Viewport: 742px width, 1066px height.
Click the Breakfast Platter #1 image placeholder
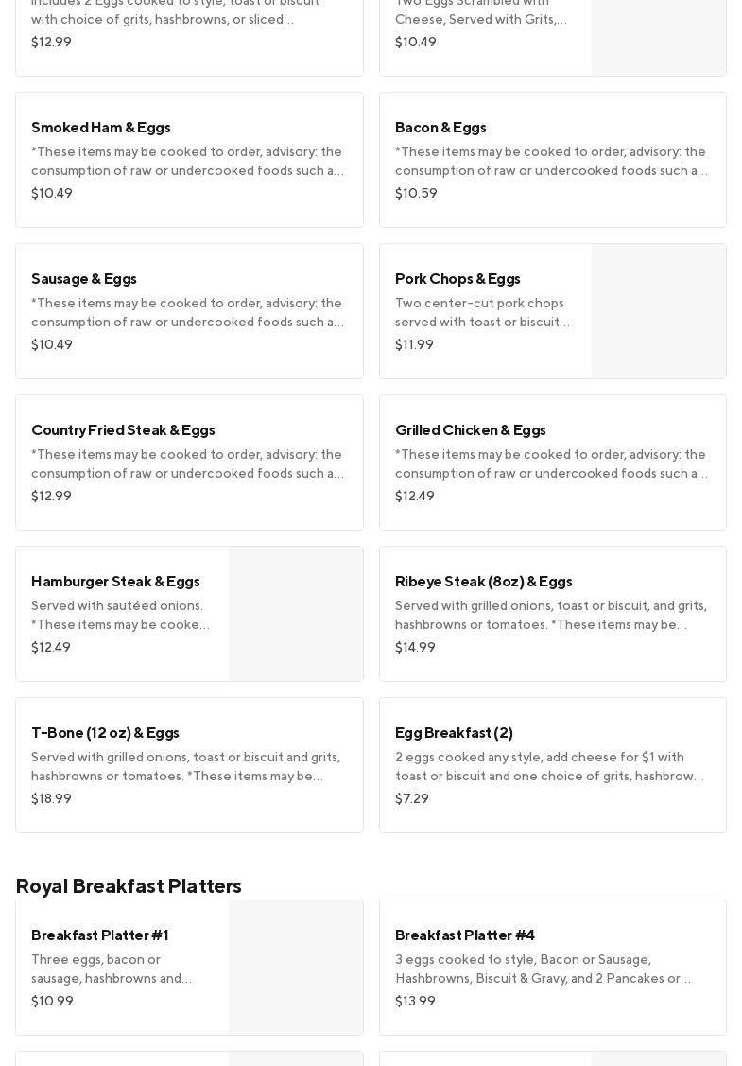[x=296, y=968]
